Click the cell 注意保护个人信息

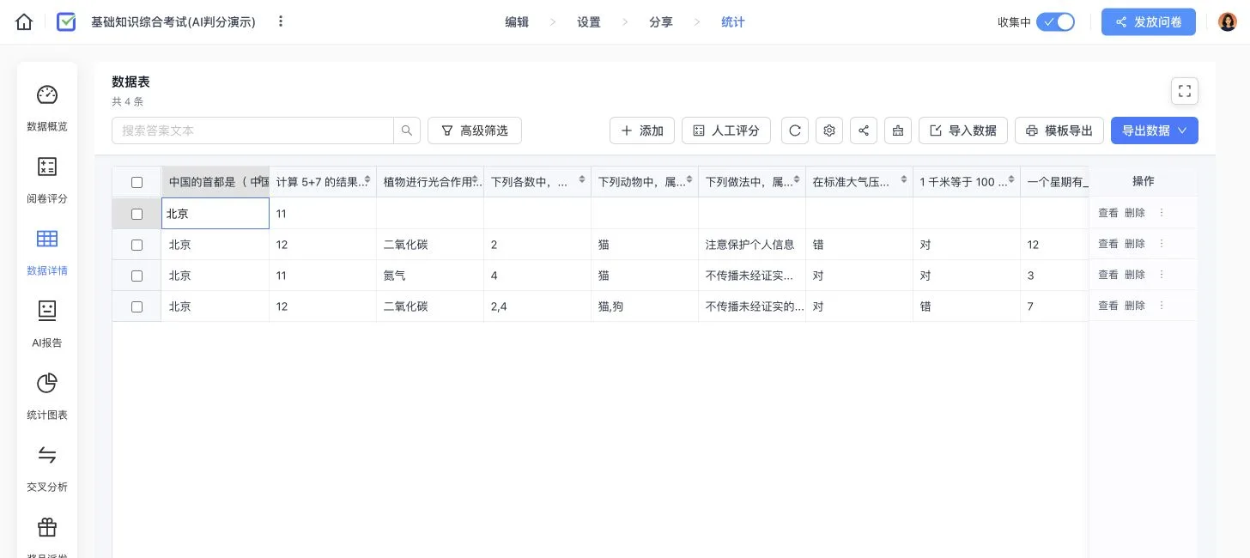752,245
